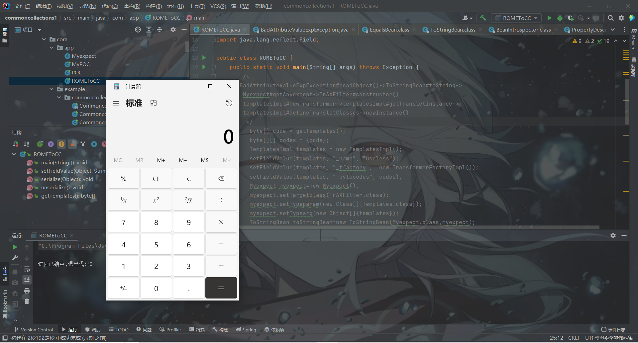The height and width of the screenshot is (343, 638).
Task: Collapse ROMEToCC node in structure tree
Action: click(x=14, y=154)
